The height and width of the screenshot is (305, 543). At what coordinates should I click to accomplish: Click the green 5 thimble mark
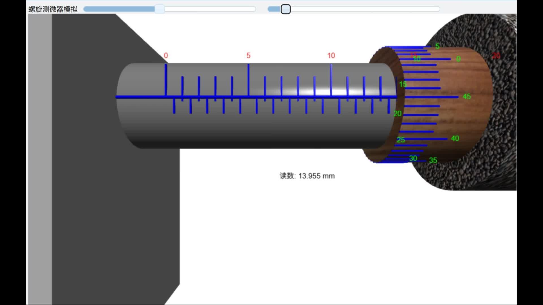(438, 46)
